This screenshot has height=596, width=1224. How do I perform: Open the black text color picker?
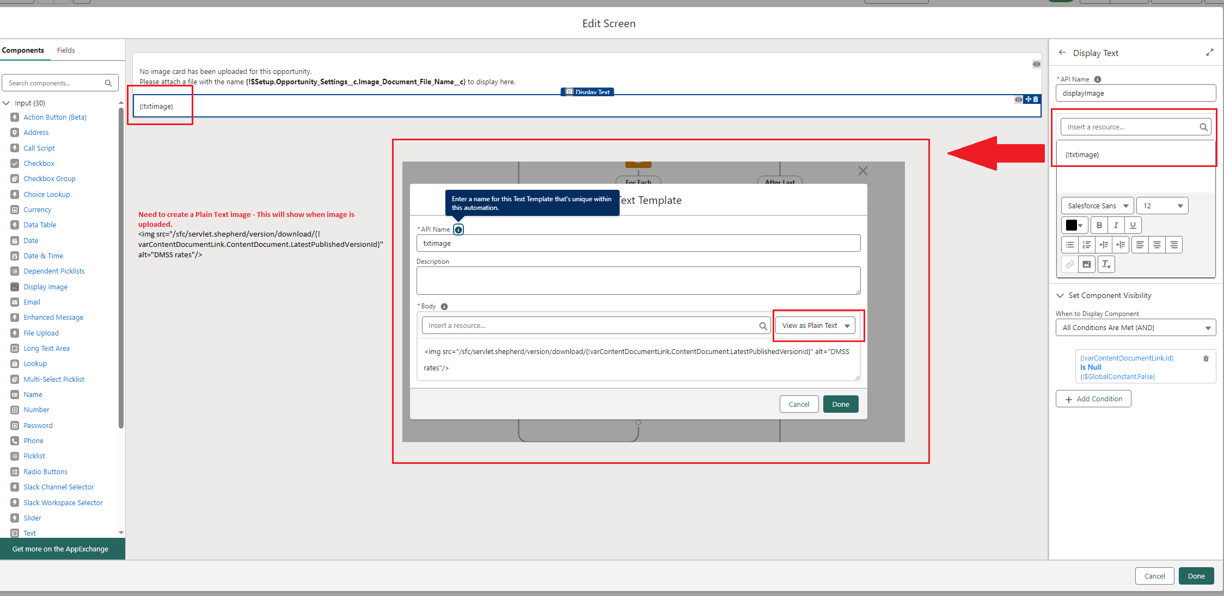(x=1074, y=225)
